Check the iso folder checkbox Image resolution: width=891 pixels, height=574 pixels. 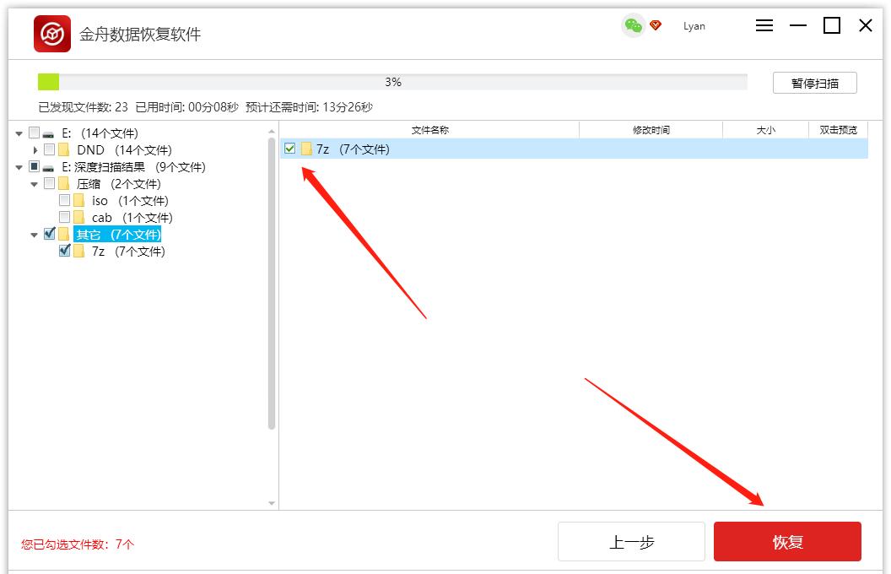click(x=65, y=200)
